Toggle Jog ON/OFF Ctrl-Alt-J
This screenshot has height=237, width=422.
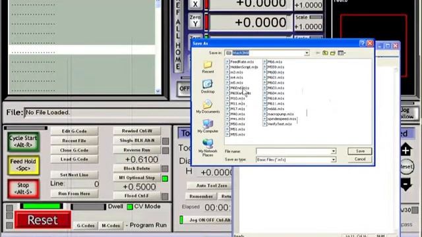(208, 220)
